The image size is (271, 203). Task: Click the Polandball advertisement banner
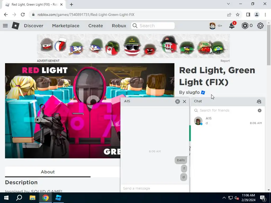tap(133, 46)
